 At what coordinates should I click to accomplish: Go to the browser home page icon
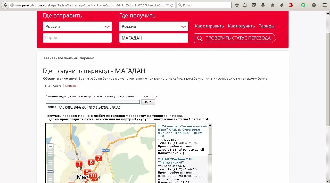tap(272, 5)
